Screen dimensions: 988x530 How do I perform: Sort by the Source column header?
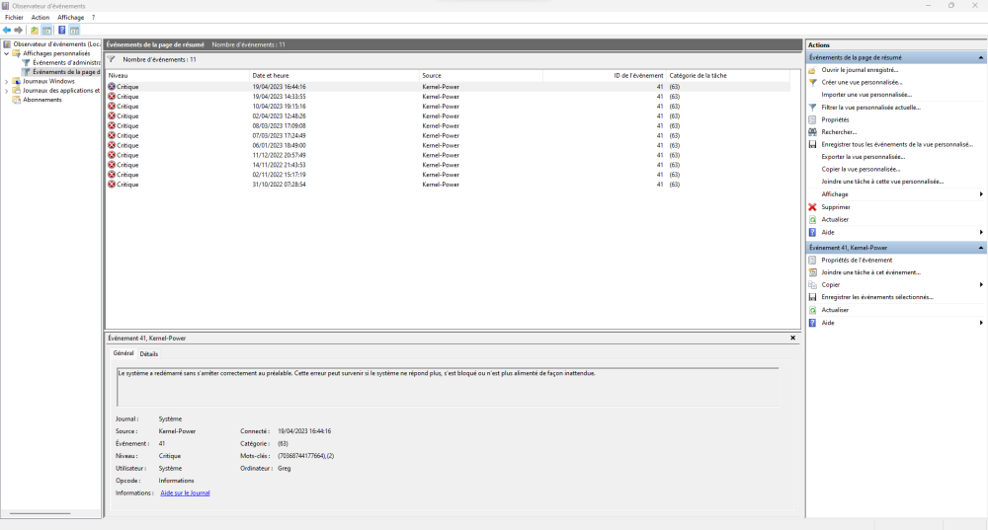coord(481,75)
